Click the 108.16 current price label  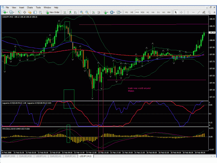coord(212,33)
